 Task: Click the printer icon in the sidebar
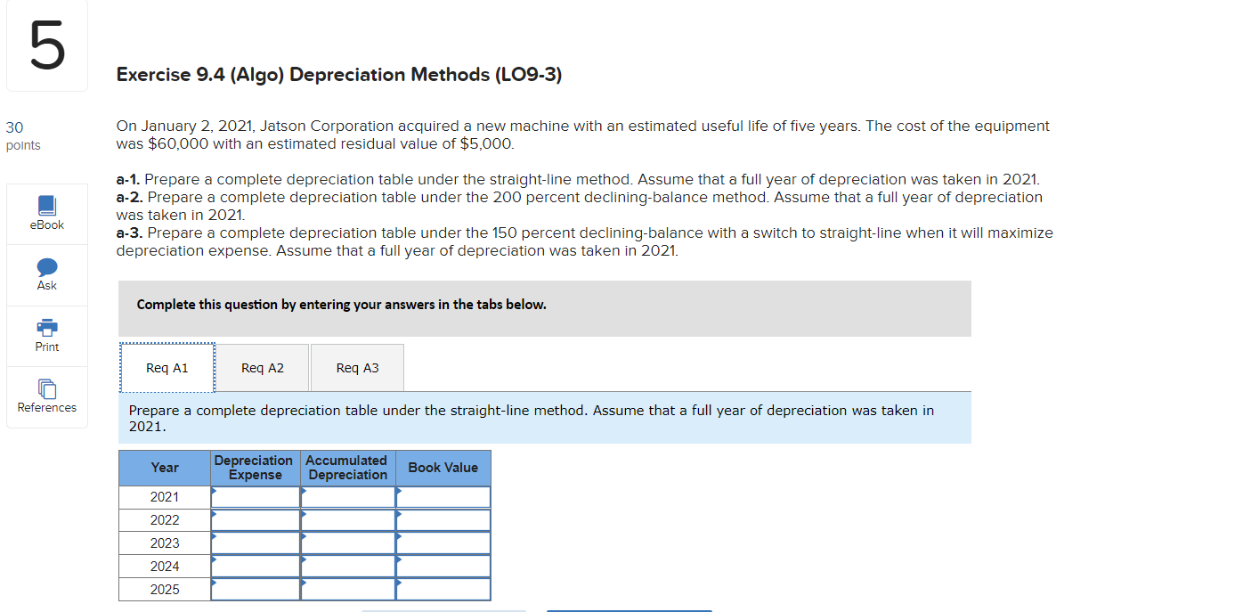tap(46, 328)
